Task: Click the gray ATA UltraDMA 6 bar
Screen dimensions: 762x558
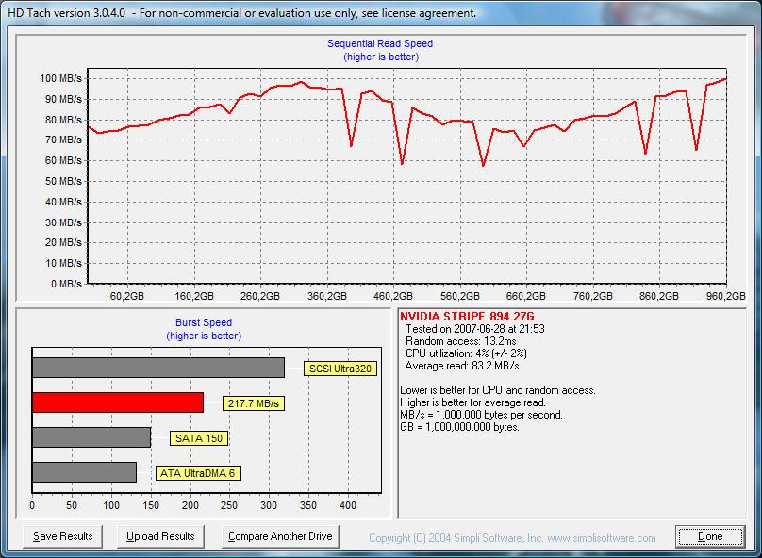Action: 84,472
